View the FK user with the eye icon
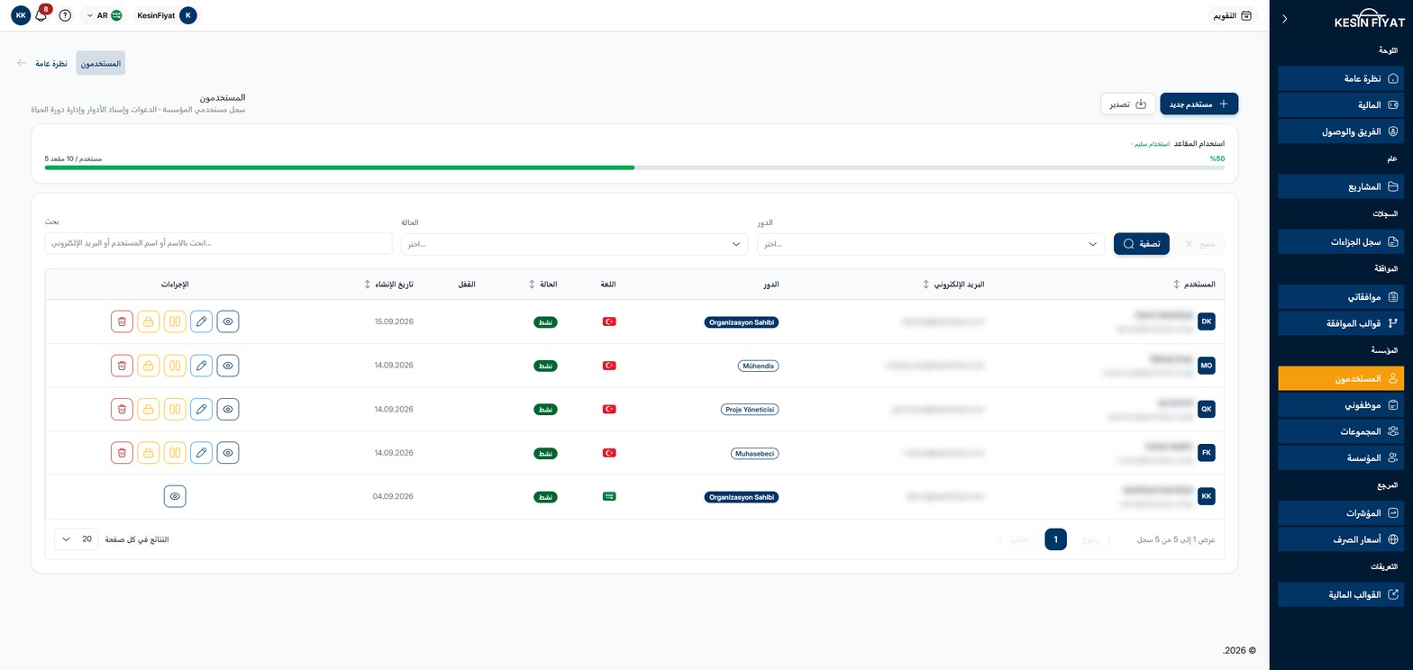 click(228, 453)
